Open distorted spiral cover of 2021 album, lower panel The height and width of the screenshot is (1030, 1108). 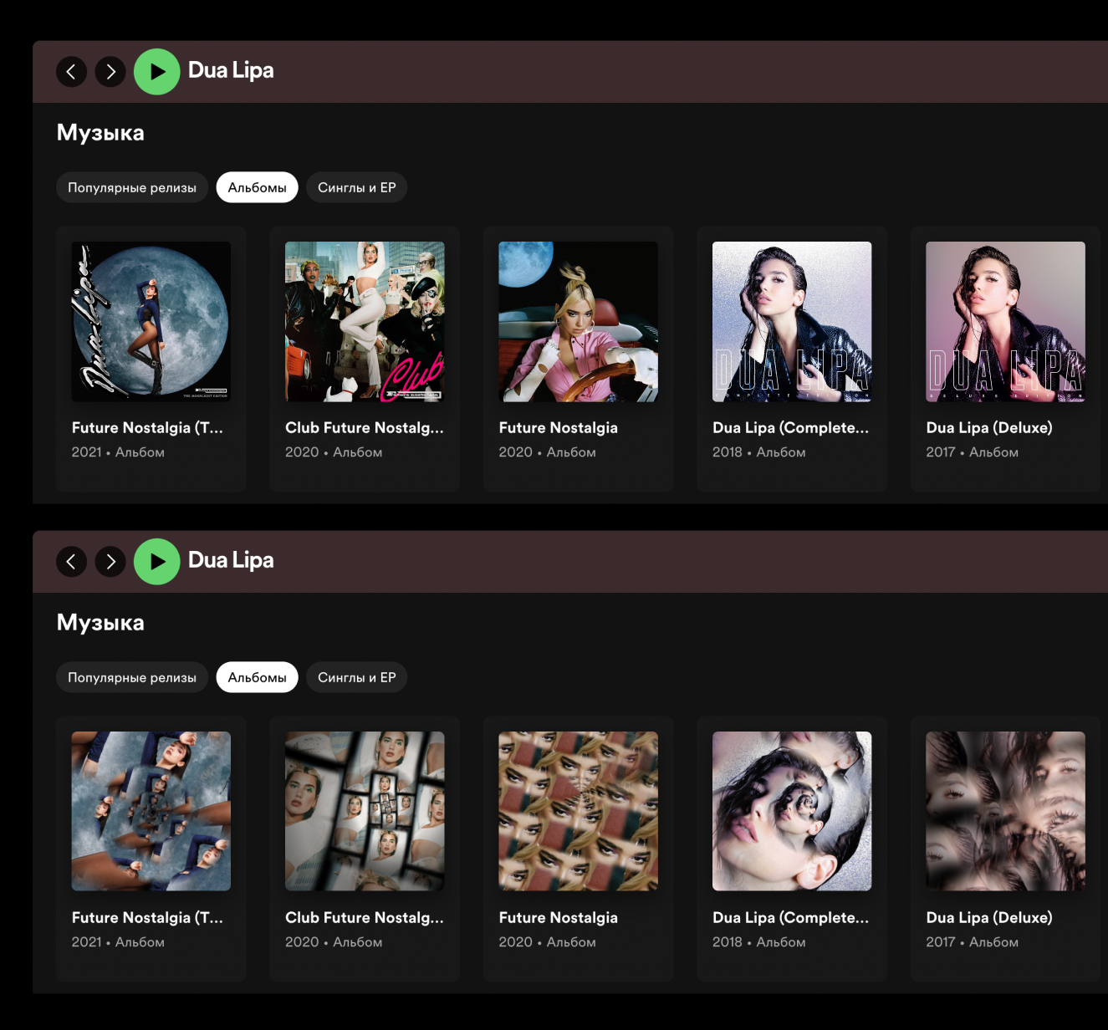(151, 811)
